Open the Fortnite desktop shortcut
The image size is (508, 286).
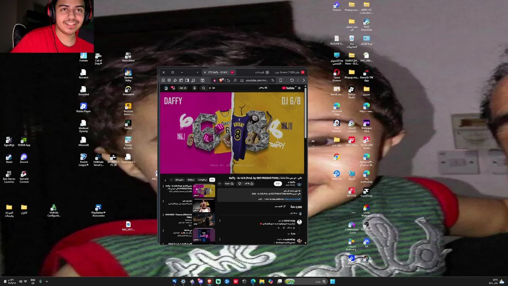coord(83,57)
